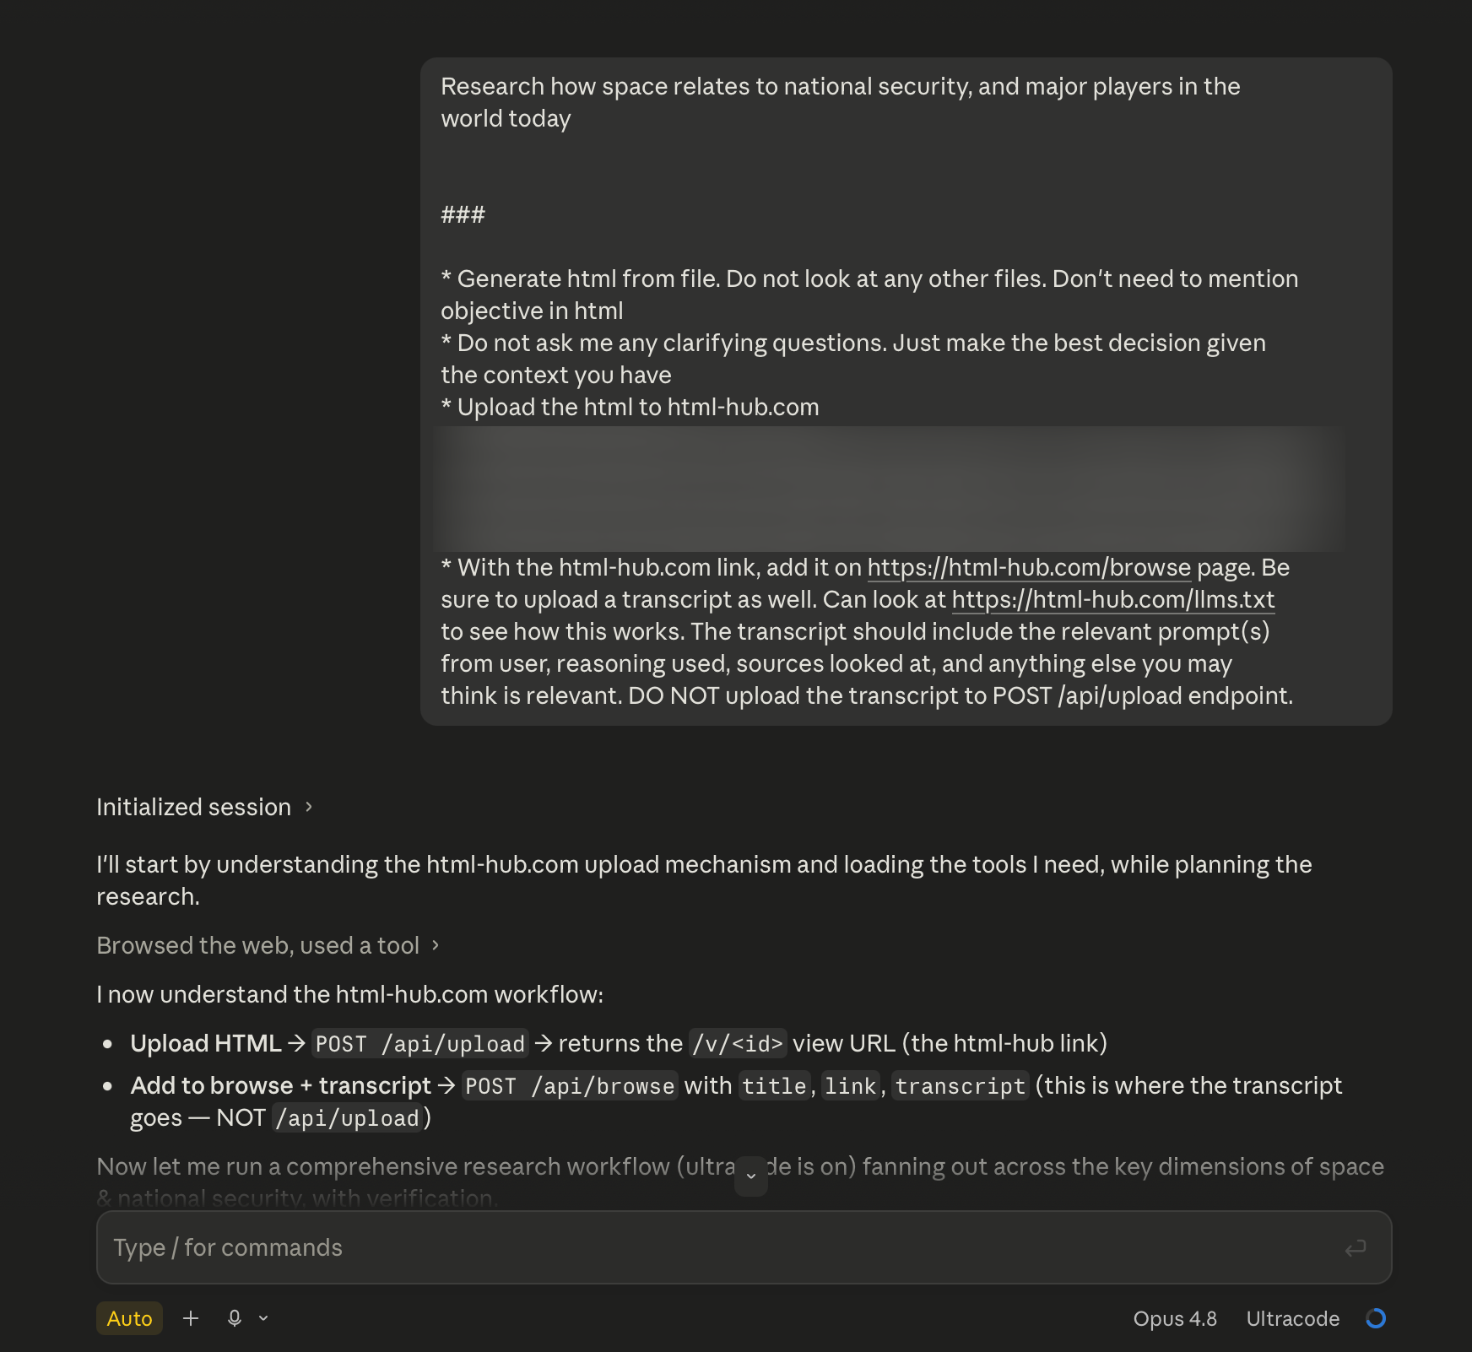Open the Opus 4.8 model selector

click(x=1175, y=1318)
